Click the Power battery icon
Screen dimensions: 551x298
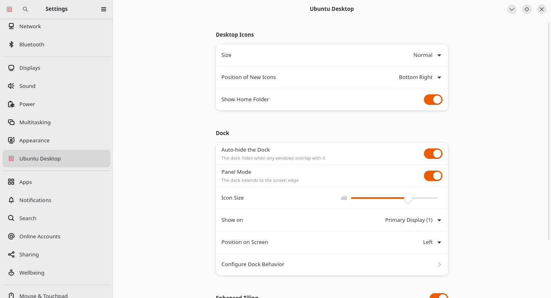[x=11, y=104]
